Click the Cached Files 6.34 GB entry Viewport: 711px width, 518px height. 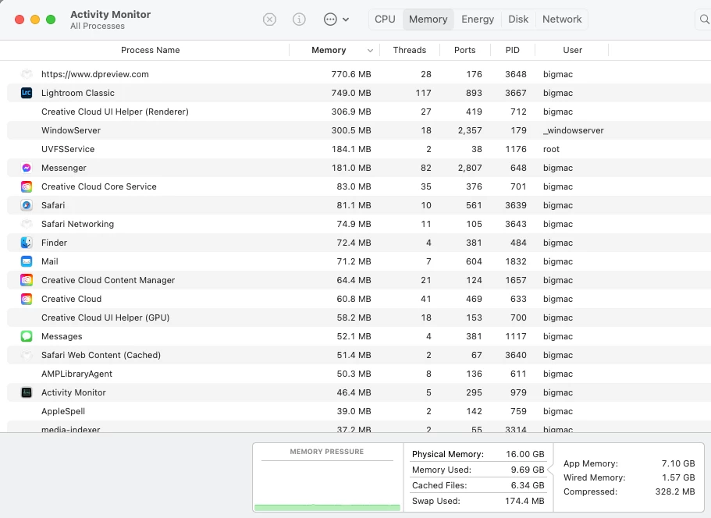(x=478, y=485)
